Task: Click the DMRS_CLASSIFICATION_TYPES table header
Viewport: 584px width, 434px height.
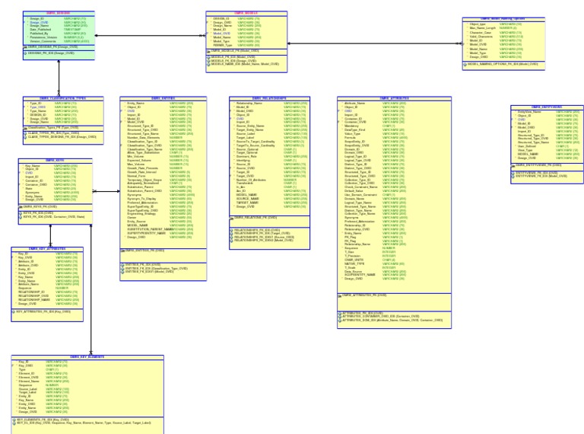Action: tap(63, 98)
